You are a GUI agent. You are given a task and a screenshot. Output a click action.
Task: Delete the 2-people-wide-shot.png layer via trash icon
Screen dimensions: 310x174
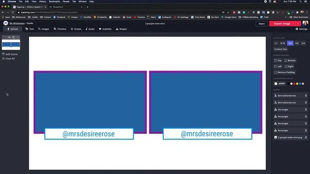tap(306, 137)
